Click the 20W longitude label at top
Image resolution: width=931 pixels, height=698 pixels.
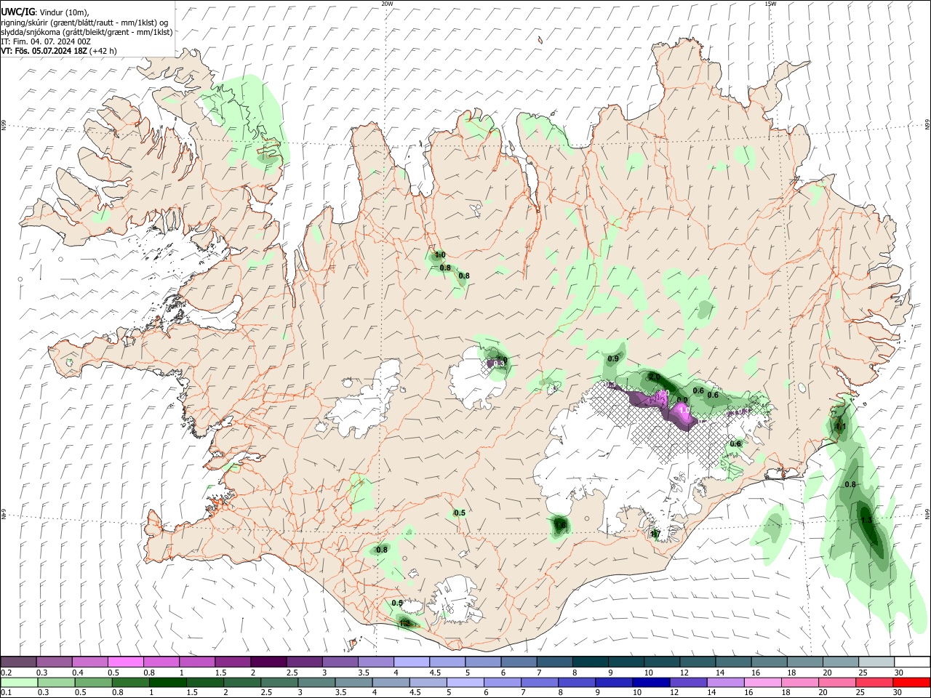click(x=387, y=4)
